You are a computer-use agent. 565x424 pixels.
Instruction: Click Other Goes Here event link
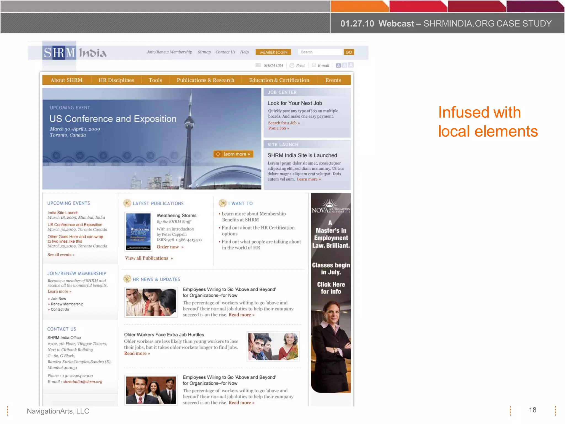click(75, 239)
